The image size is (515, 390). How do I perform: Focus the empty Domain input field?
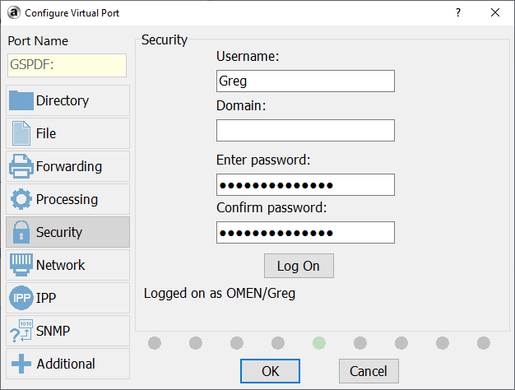[x=305, y=131]
